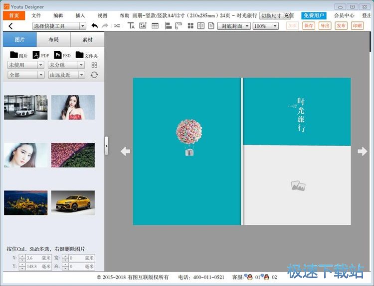Click the 切换尺寸 button

tap(271, 16)
